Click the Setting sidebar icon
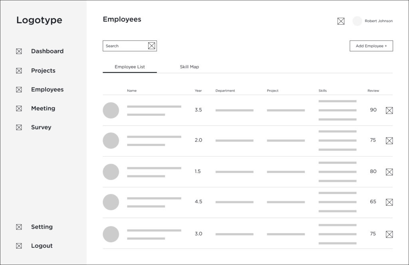 click(19, 227)
